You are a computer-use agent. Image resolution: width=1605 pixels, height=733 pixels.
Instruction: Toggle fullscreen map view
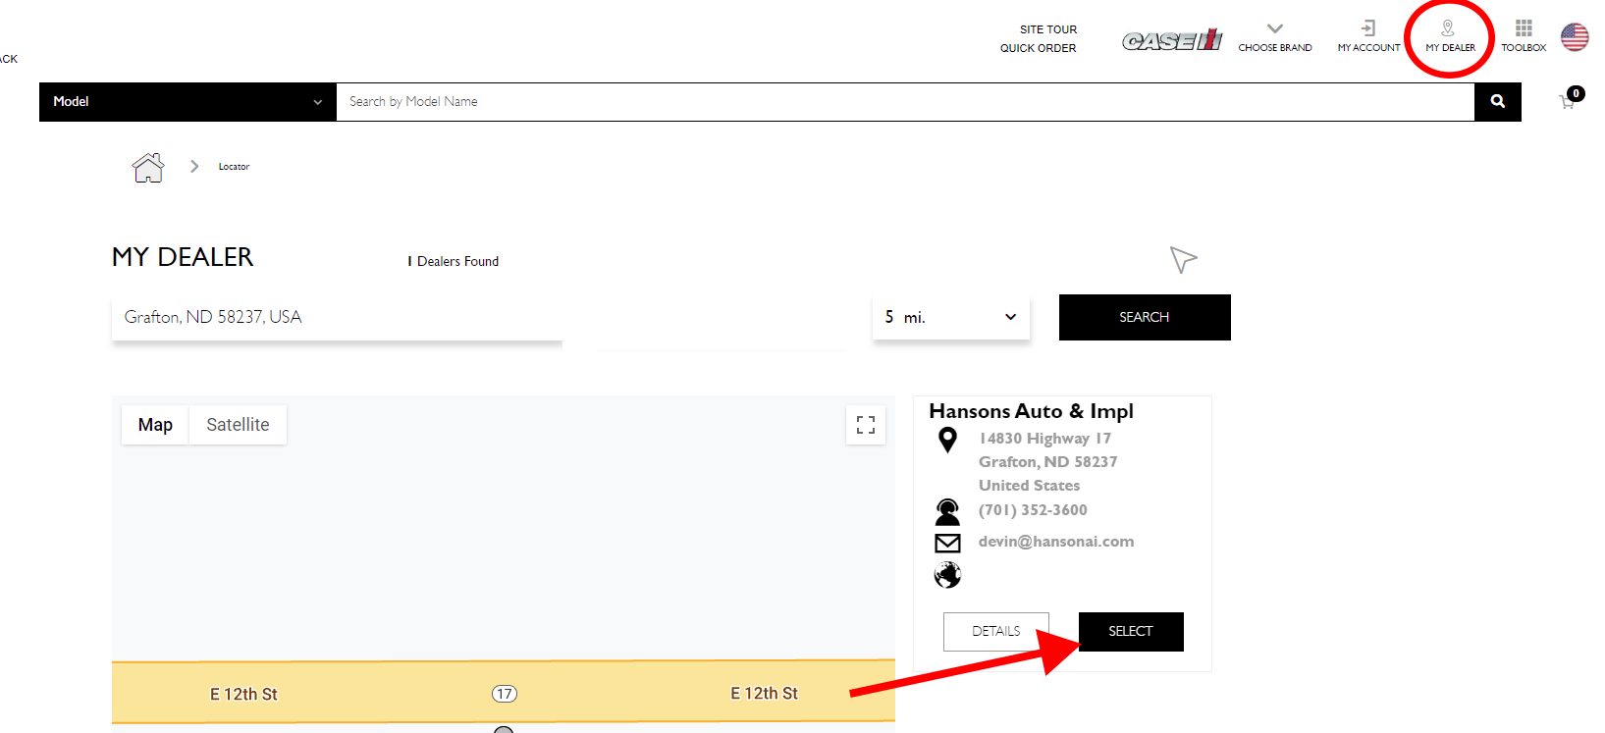[866, 425]
